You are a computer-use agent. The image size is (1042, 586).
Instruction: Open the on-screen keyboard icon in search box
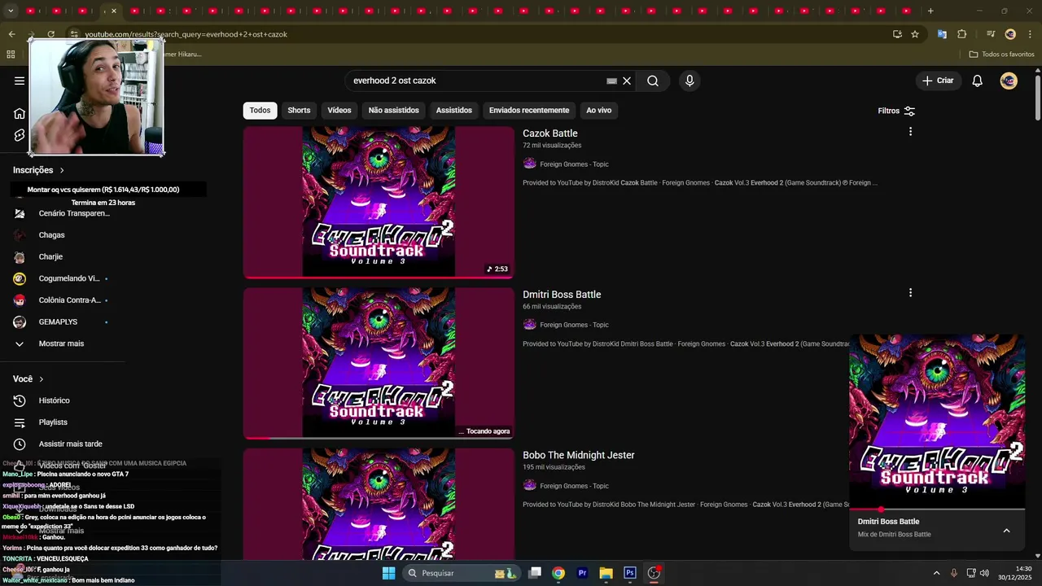(x=611, y=81)
